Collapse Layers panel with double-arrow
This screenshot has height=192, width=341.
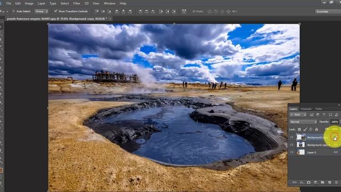[x=339, y=105]
